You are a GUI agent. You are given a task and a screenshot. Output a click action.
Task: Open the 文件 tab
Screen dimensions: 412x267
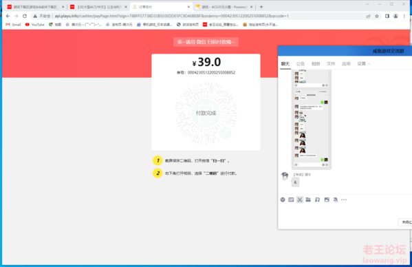[331, 64]
